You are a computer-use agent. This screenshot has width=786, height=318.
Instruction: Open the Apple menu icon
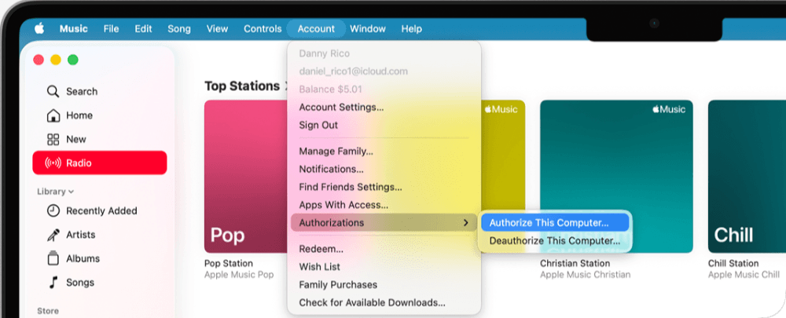click(39, 28)
